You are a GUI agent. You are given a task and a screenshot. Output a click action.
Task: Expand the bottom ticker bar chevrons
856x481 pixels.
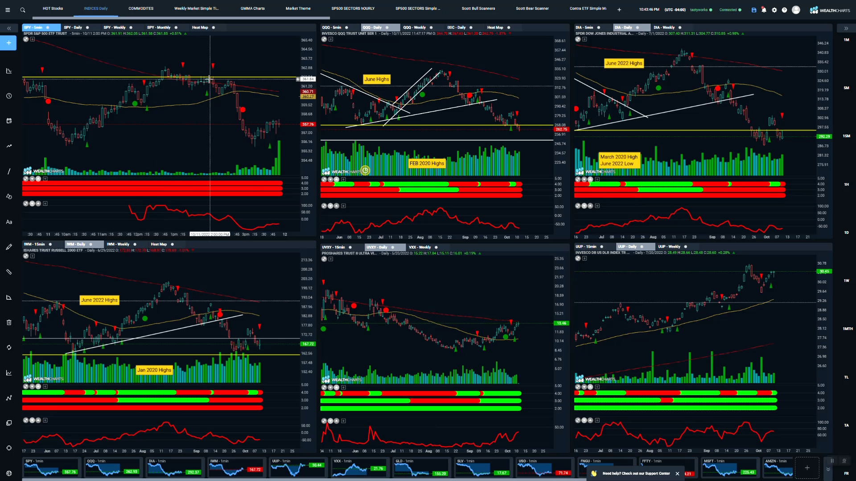(x=828, y=469)
